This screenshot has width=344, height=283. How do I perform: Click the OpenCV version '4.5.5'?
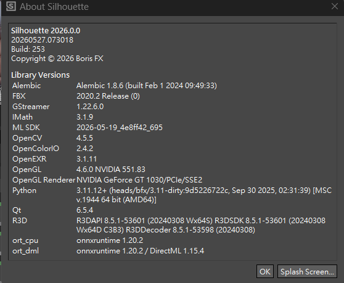84,138
